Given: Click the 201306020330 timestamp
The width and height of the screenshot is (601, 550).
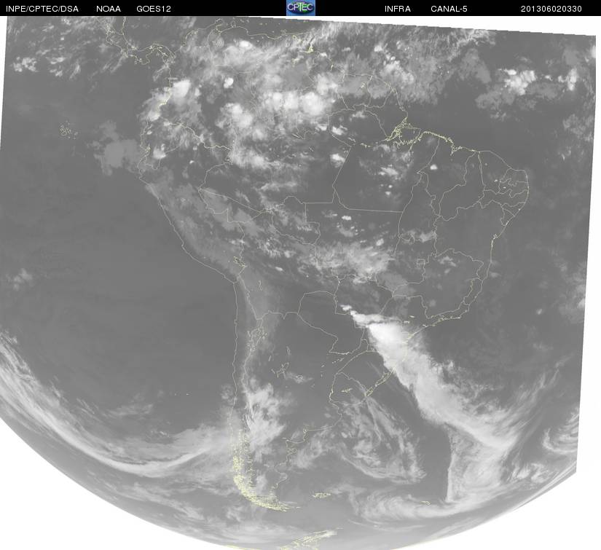Looking at the screenshot, I should pyautogui.click(x=551, y=9).
